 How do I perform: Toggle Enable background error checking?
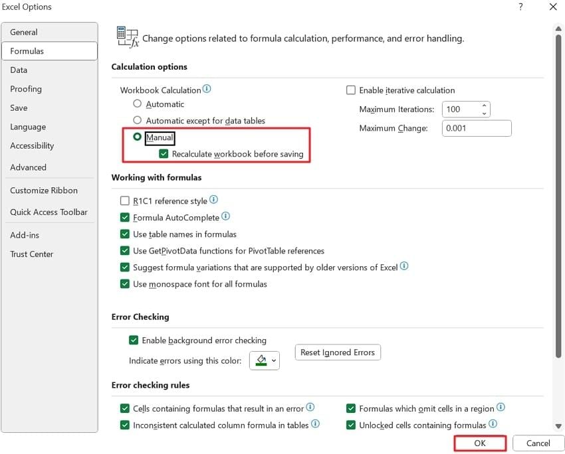pyautogui.click(x=134, y=340)
